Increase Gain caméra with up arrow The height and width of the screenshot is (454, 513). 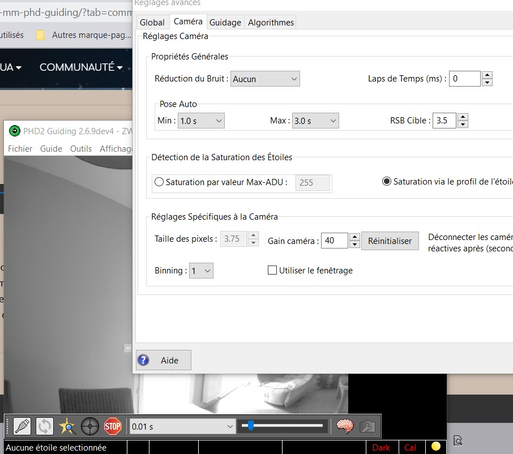click(354, 237)
